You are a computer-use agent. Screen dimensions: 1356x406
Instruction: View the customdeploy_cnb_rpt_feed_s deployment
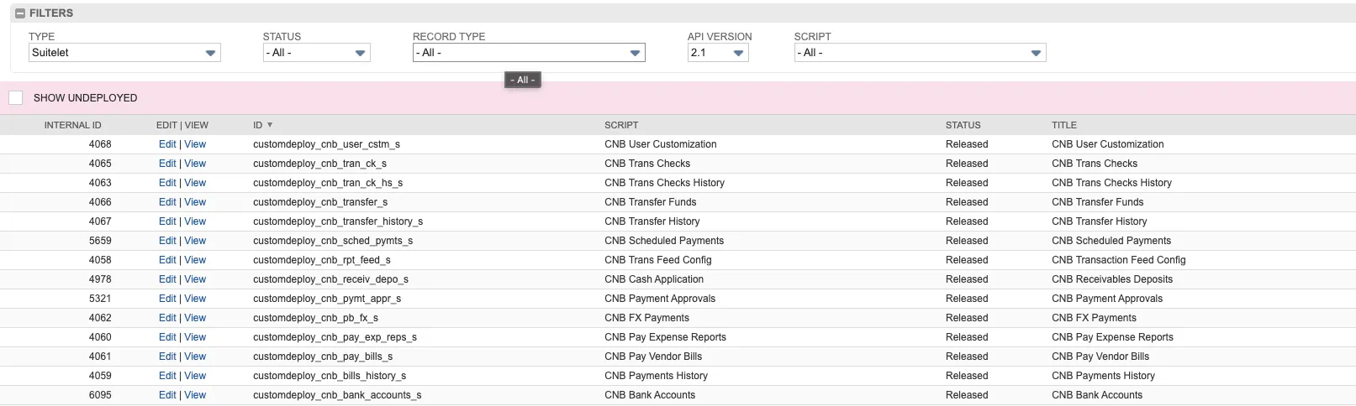[x=195, y=260]
